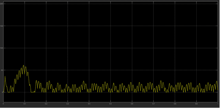This screenshot has height=108, width=220.
Task: Select the 0.7 time axis label
Action: click(153, 104)
